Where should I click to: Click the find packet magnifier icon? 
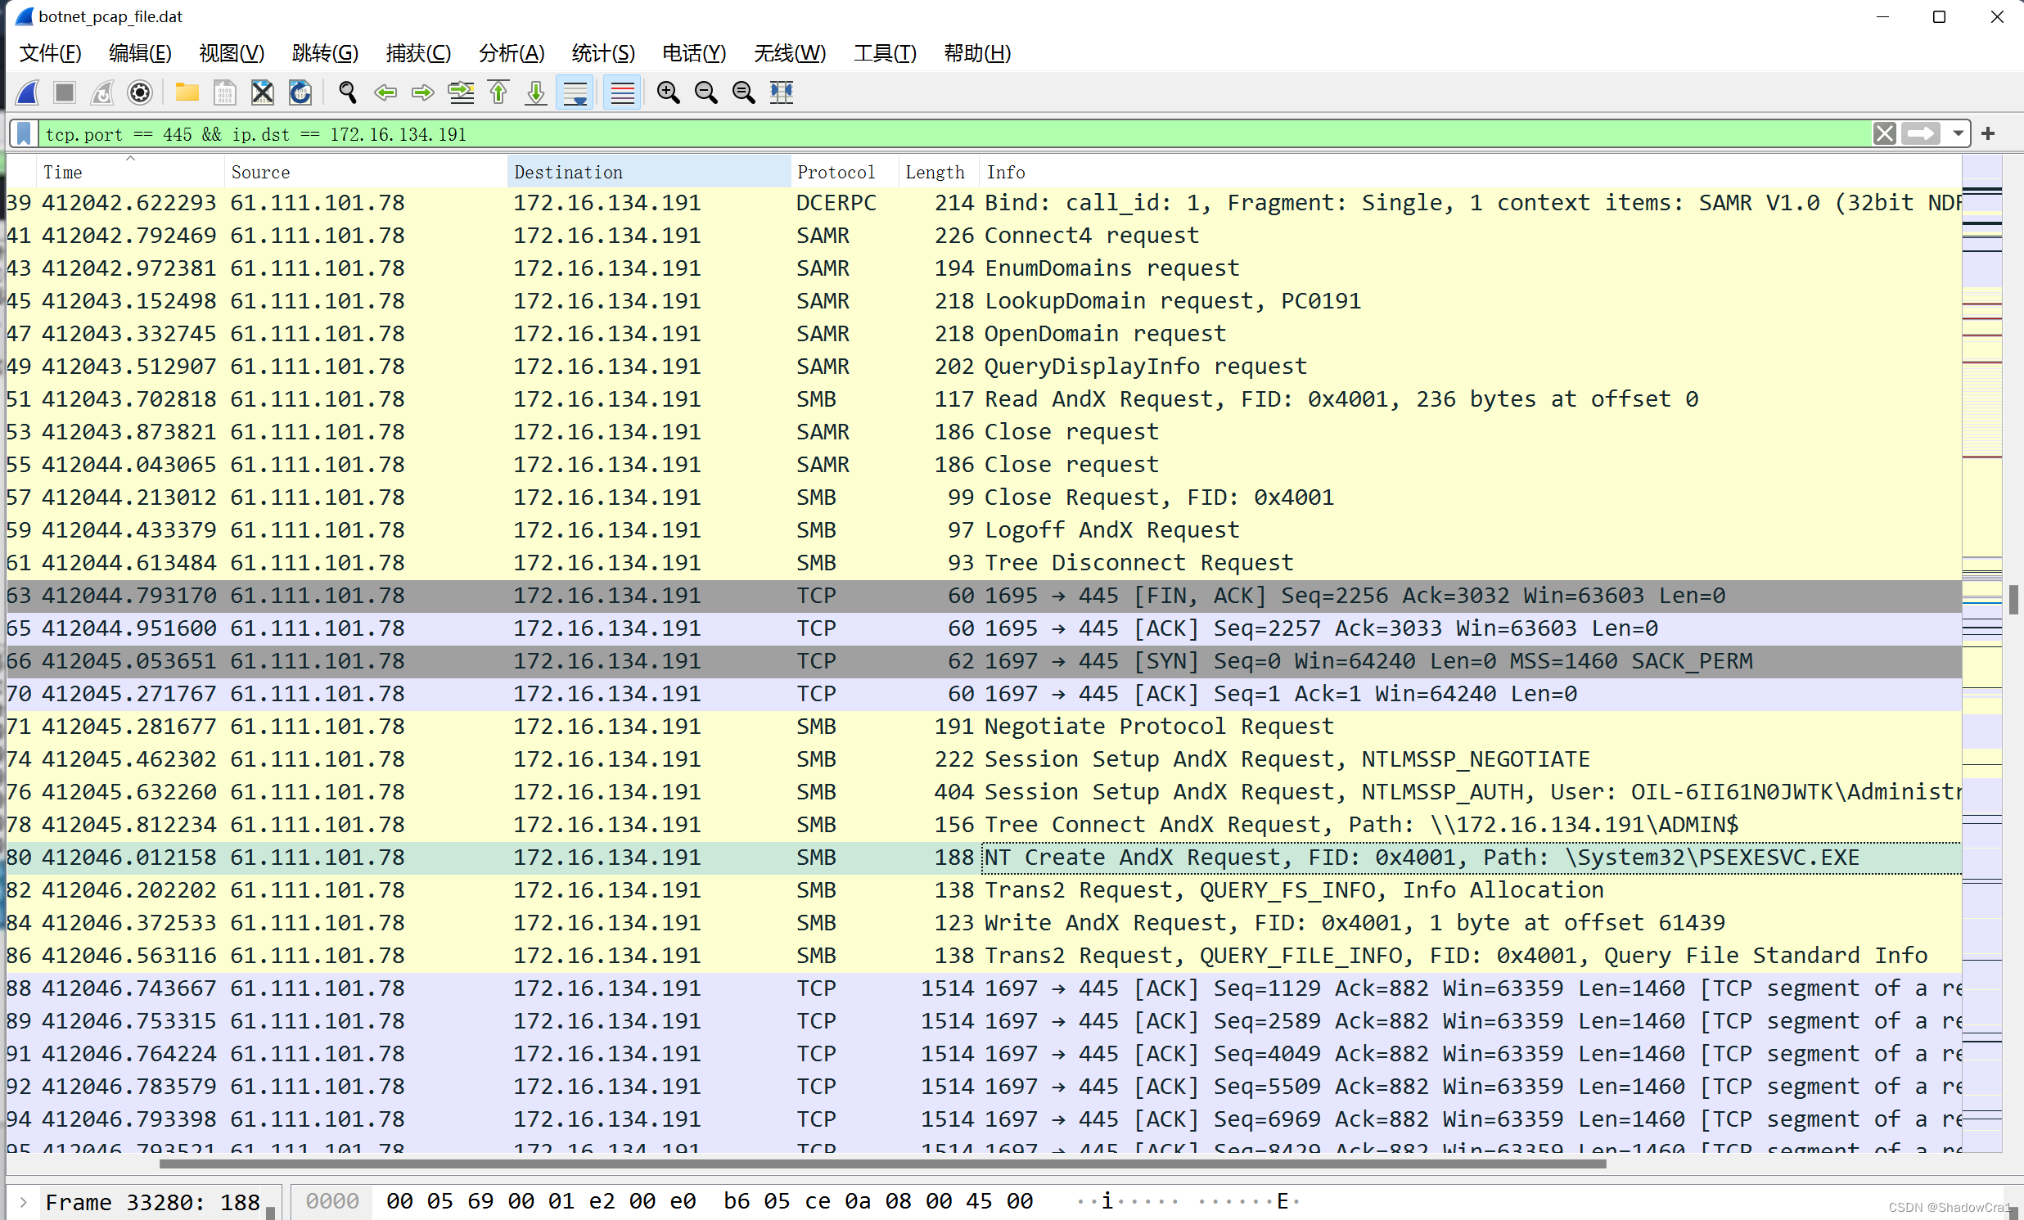tap(348, 92)
